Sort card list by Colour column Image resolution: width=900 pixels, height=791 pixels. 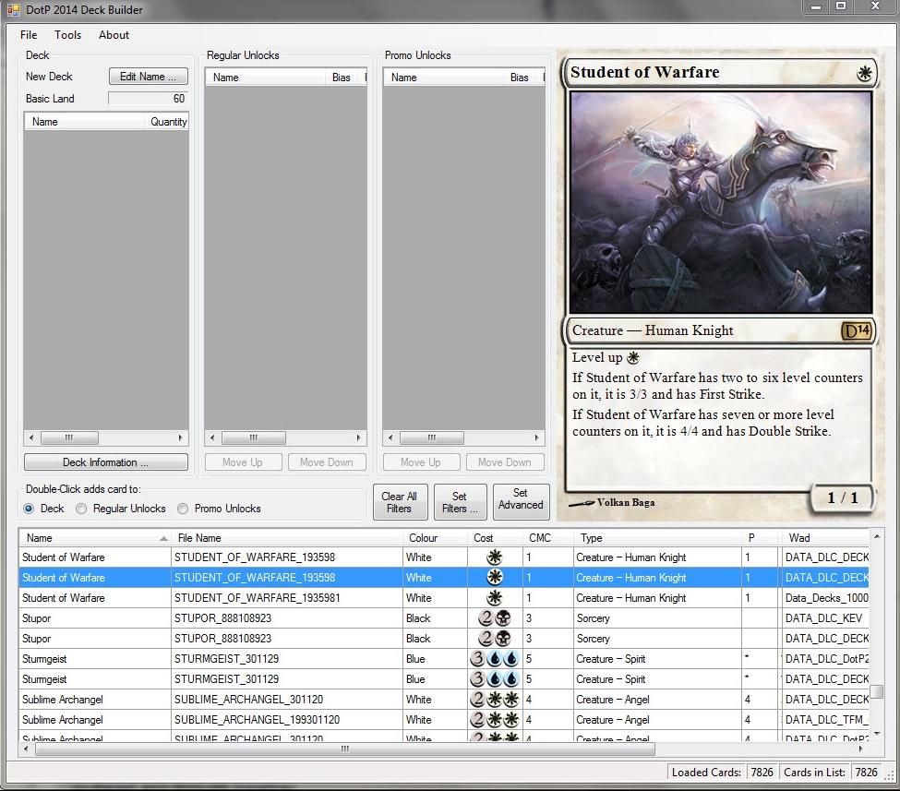pyautogui.click(x=435, y=538)
